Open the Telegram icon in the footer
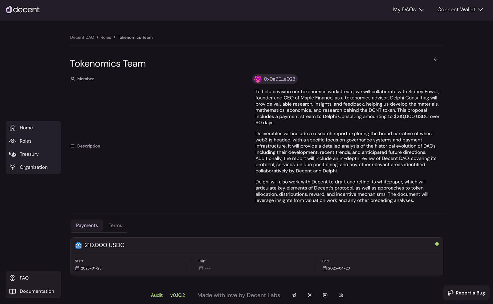Image resolution: width=493 pixels, height=304 pixels. pyautogui.click(x=294, y=295)
